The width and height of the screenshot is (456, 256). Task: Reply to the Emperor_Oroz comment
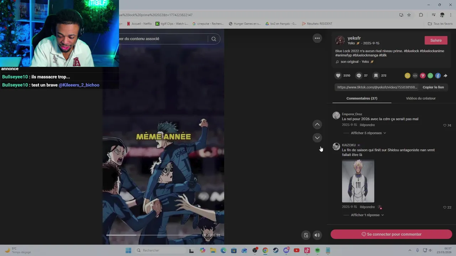point(367,125)
